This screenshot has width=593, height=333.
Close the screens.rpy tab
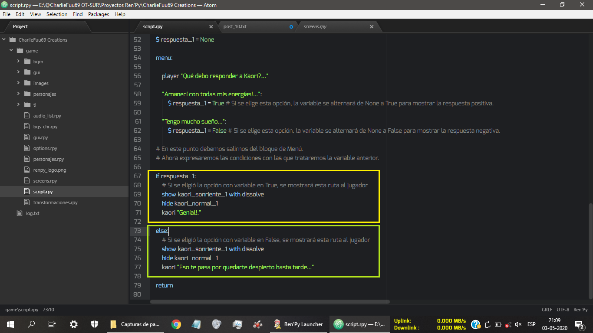372,27
